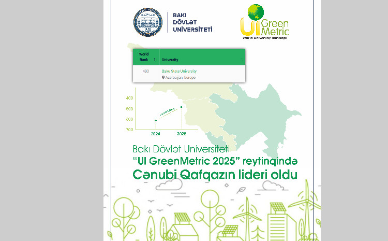388x241 pixels.
Task: Click the chart axis label "500"
Action: click(x=129, y=109)
